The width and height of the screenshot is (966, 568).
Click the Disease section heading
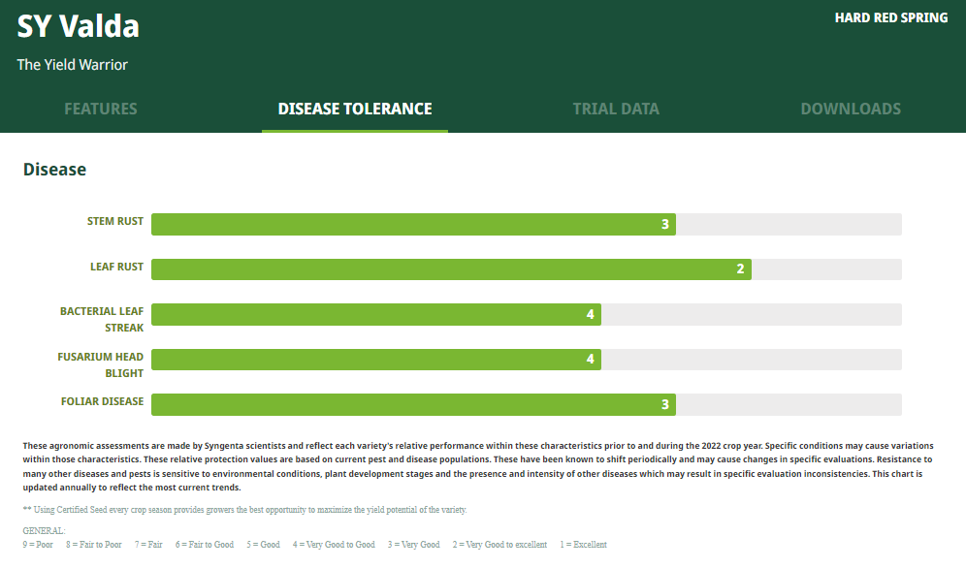tap(55, 170)
